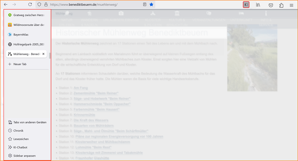Open Tabs von anderen Geräten
Image resolution: width=298 pixels, height=161 pixels.
27,122
